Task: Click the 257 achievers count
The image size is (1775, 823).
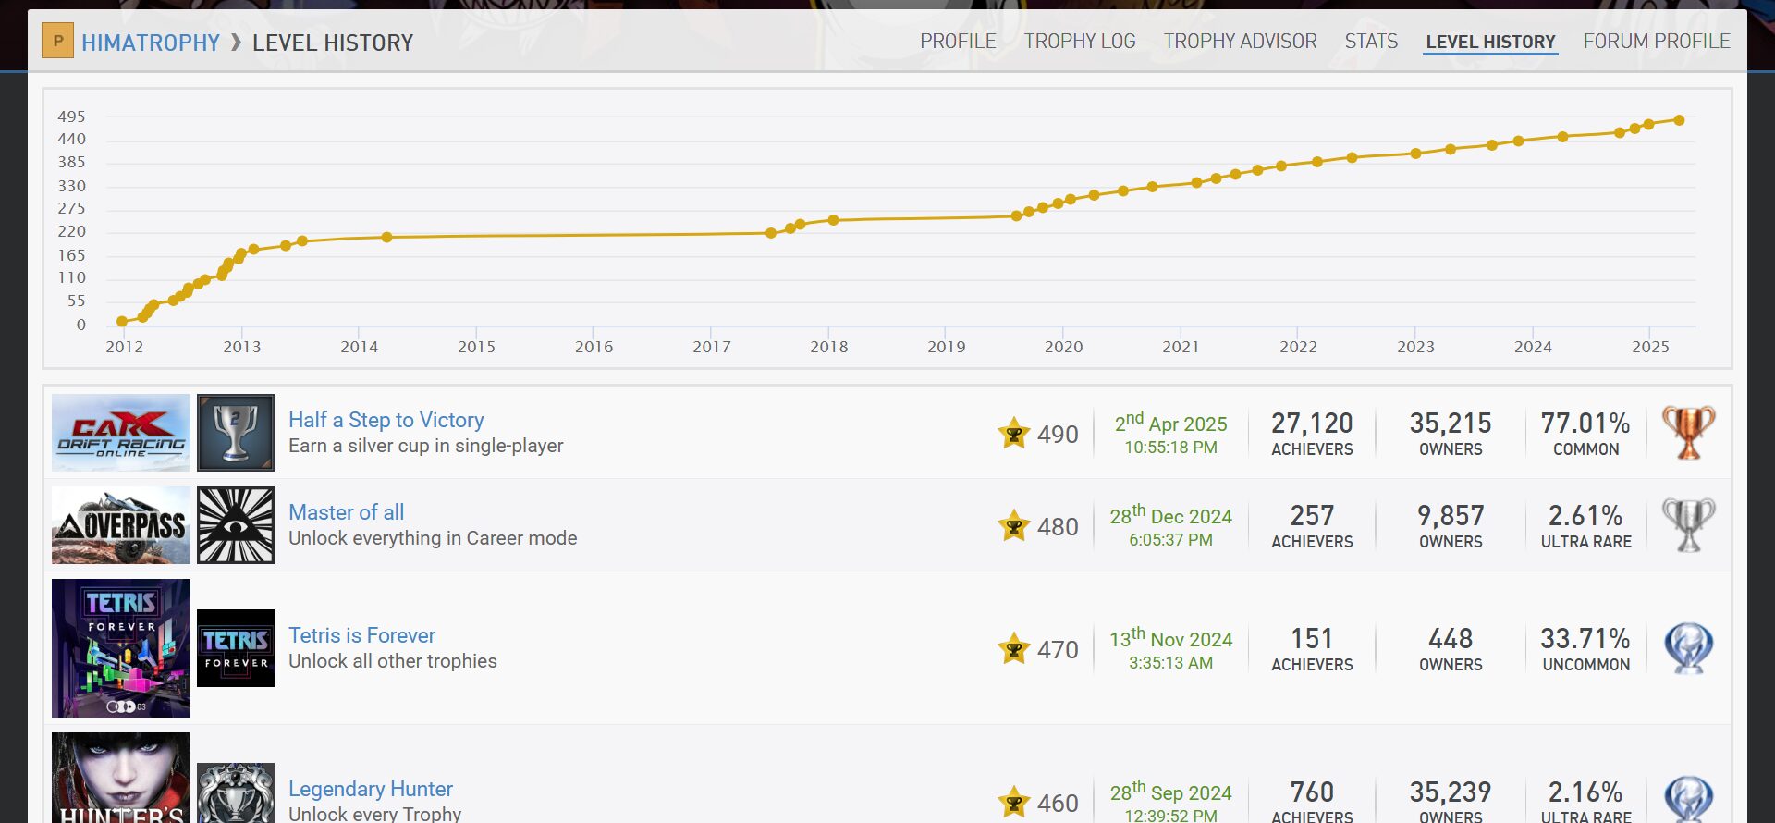Action: 1312,516
